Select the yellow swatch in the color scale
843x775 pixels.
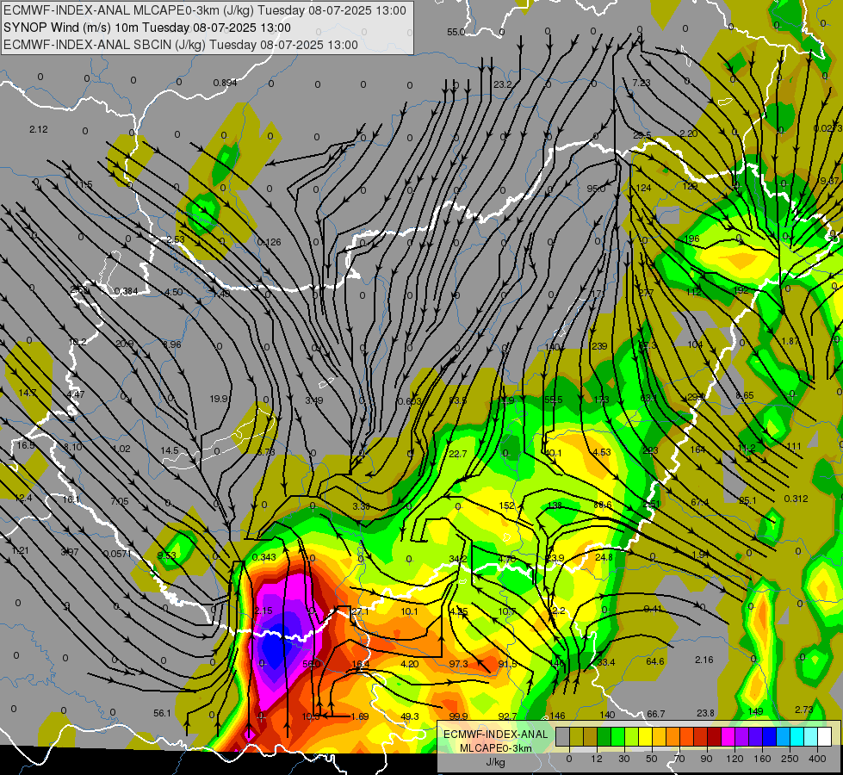[646, 736]
